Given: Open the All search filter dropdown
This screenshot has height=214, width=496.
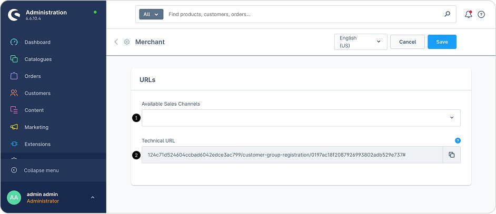Looking at the screenshot, I should coord(151,14).
